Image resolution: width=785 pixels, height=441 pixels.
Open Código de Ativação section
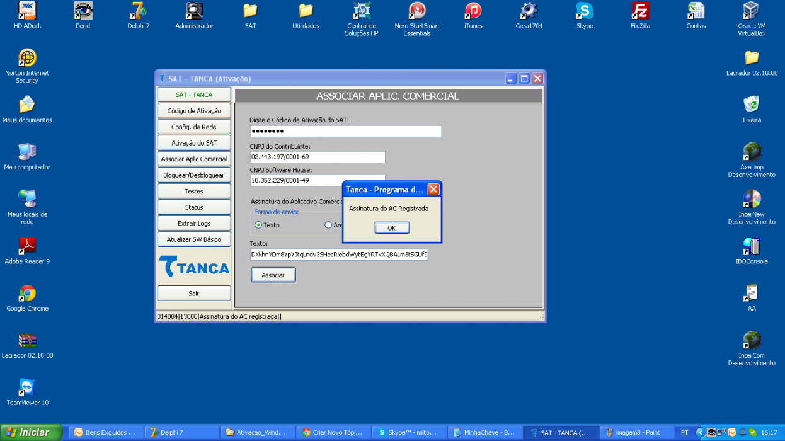pos(194,111)
